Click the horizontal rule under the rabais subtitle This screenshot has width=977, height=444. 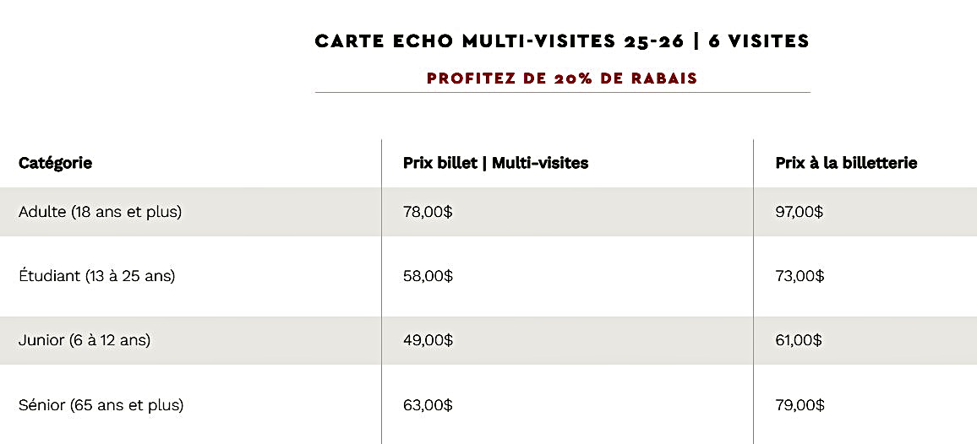[562, 92]
